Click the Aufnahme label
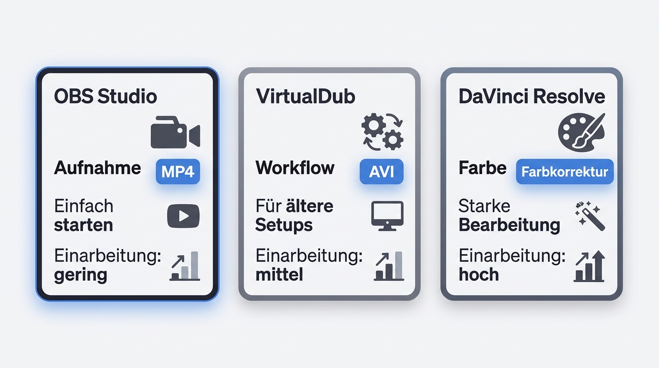659x368 pixels. [98, 168]
